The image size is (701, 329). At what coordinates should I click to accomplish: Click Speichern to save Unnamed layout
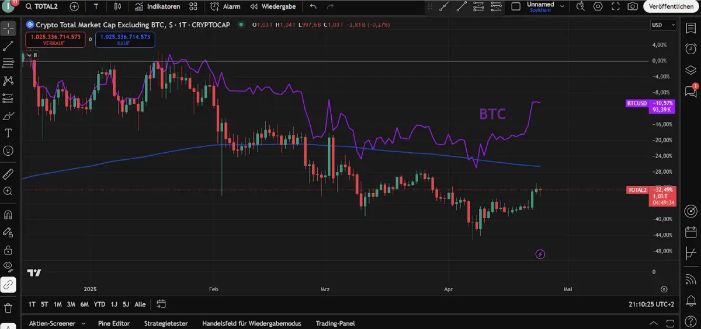[540, 9]
